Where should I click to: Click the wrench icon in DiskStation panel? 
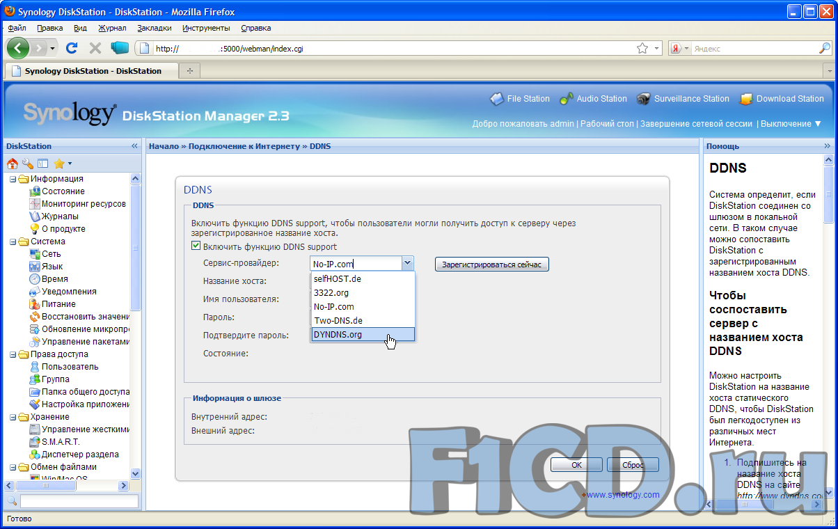tap(27, 164)
